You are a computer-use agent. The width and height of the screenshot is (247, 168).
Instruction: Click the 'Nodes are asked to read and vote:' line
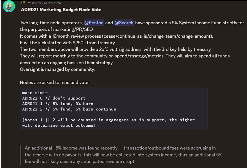55,82
